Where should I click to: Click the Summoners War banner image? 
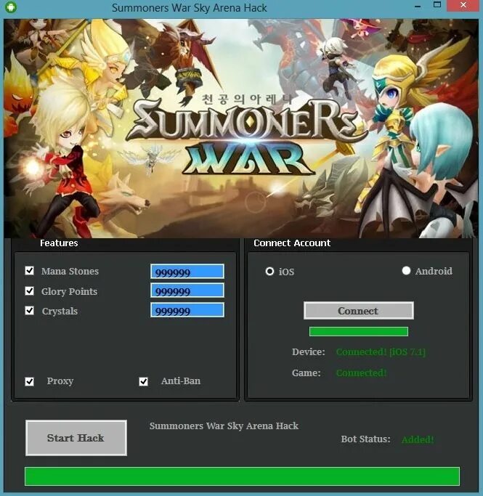tap(241, 129)
